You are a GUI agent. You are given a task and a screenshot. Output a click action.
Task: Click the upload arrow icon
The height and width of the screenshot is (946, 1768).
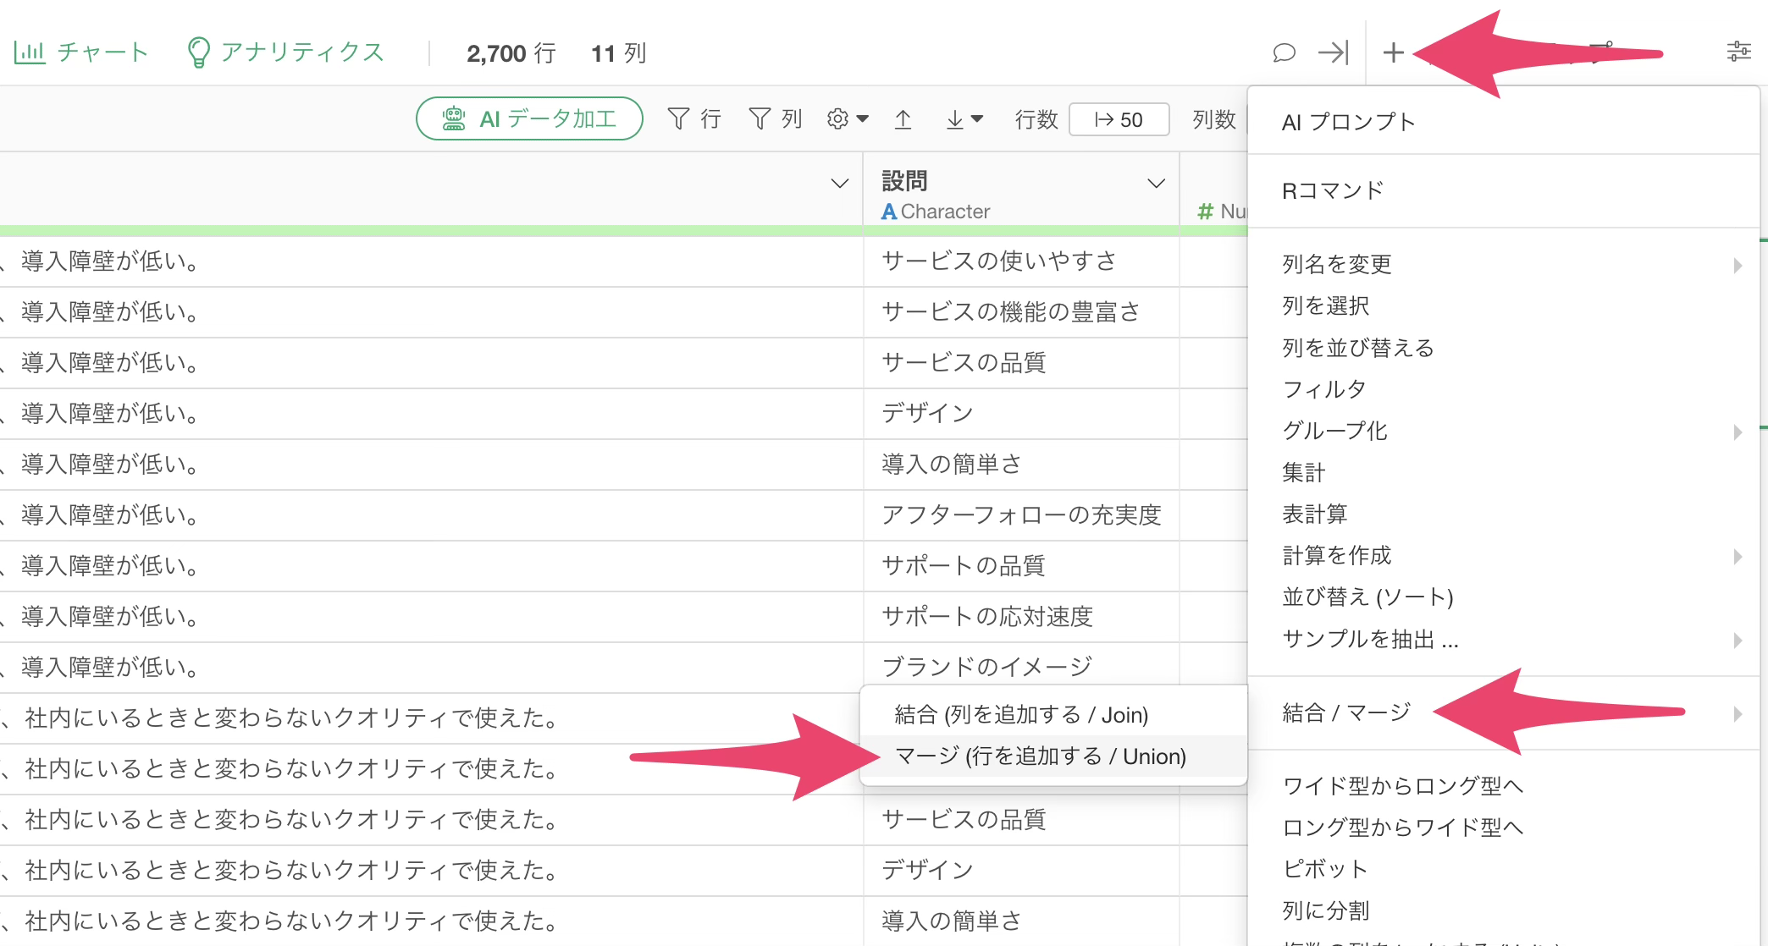click(903, 119)
